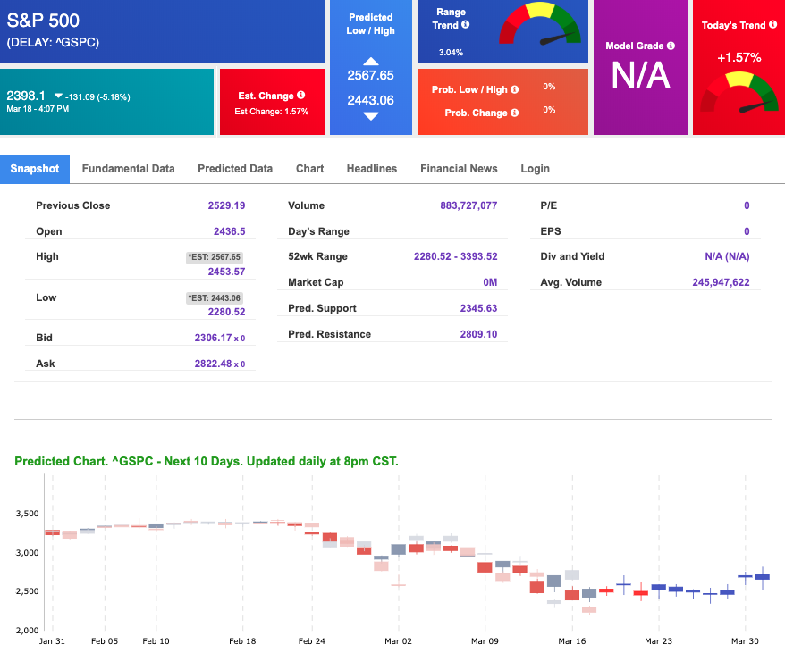
Task: Click the Open value 2436.5
Action: 229,231
